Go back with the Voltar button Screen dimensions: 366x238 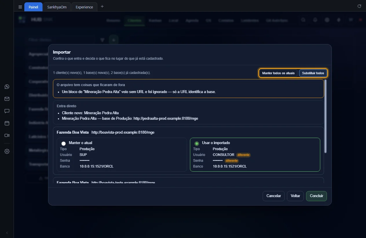point(295,196)
